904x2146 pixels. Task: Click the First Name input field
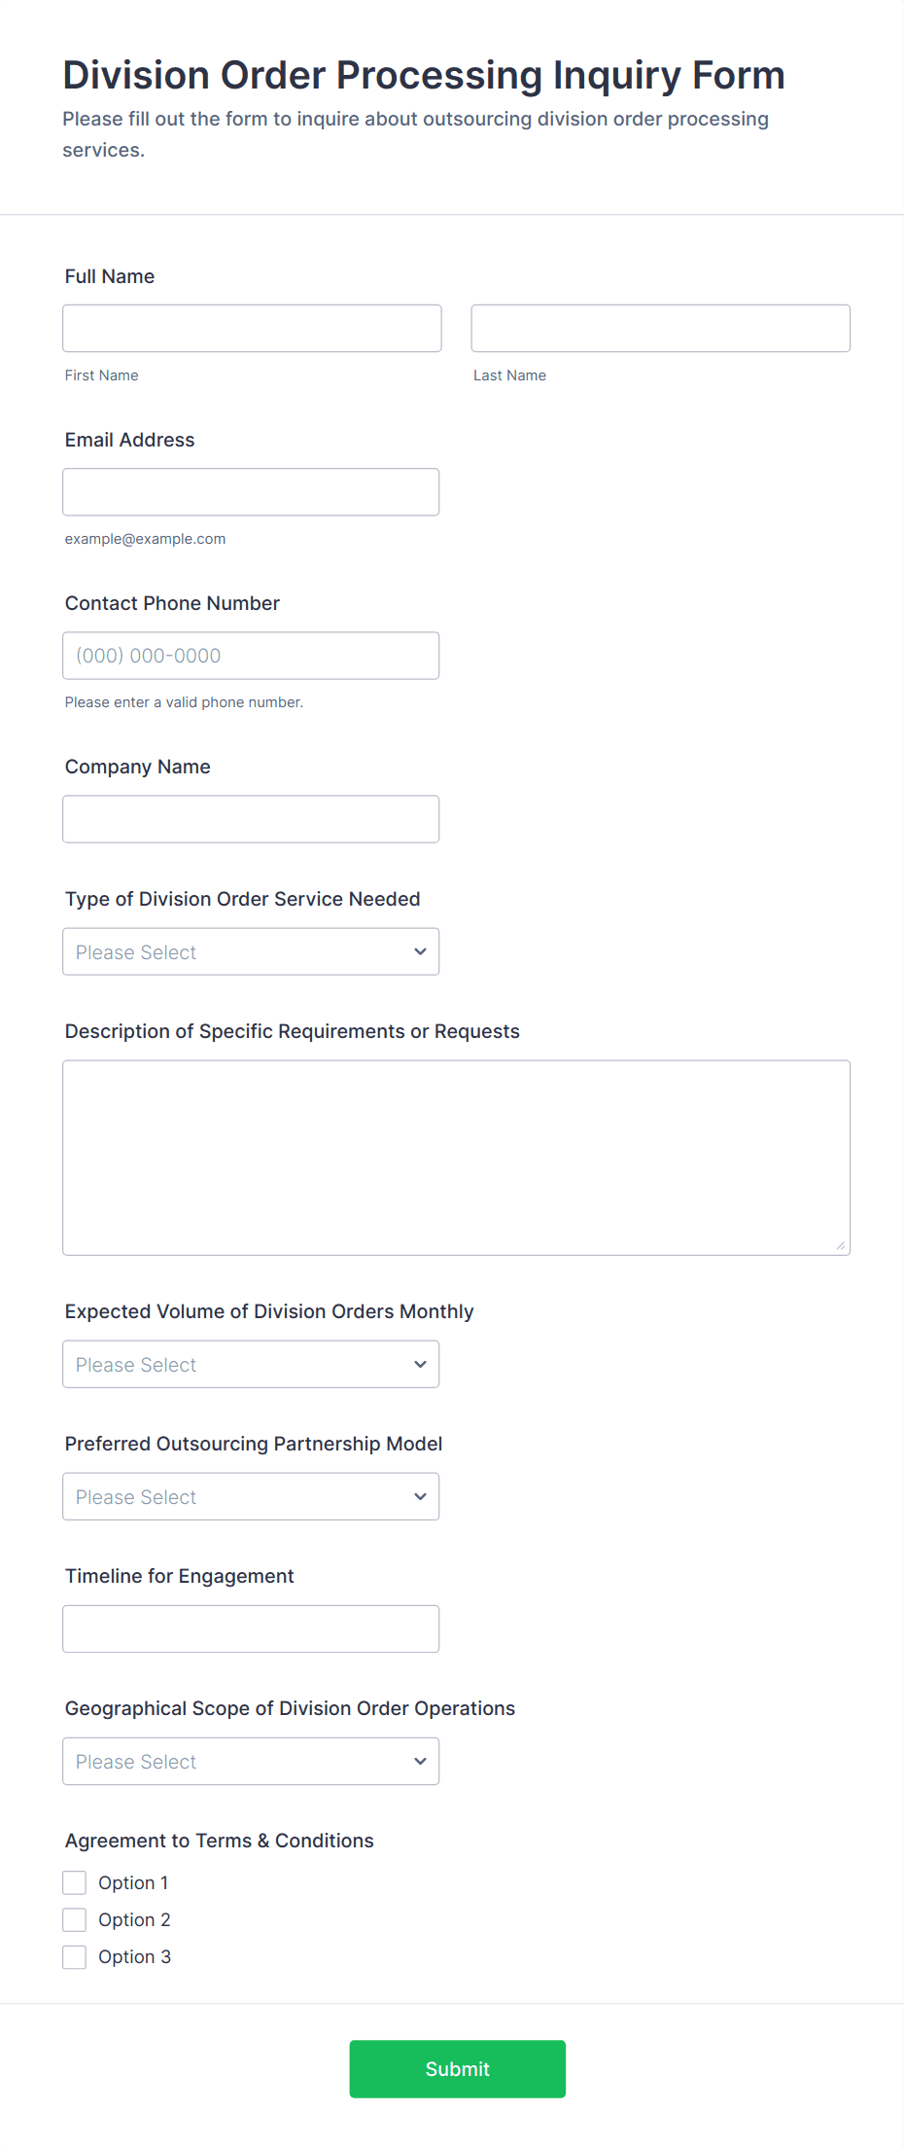point(252,328)
